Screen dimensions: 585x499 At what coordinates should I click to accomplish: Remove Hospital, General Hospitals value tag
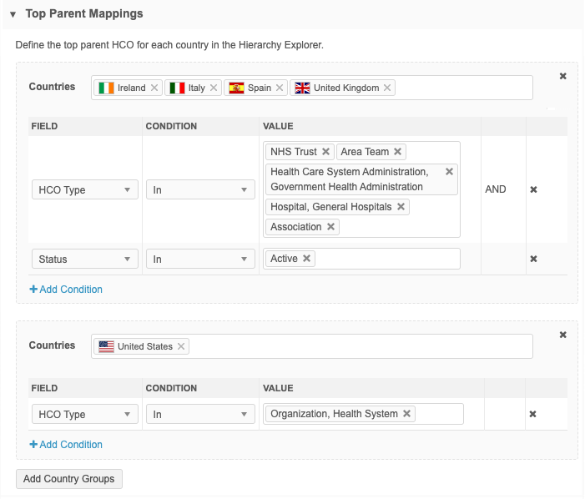pyautogui.click(x=401, y=207)
